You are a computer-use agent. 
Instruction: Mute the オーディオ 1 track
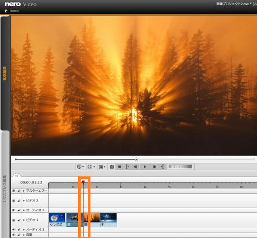coord(14,229)
